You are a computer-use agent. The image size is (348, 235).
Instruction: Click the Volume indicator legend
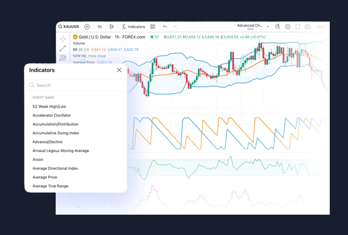pyautogui.click(x=79, y=43)
